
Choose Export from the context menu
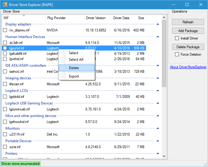(x=74, y=76)
